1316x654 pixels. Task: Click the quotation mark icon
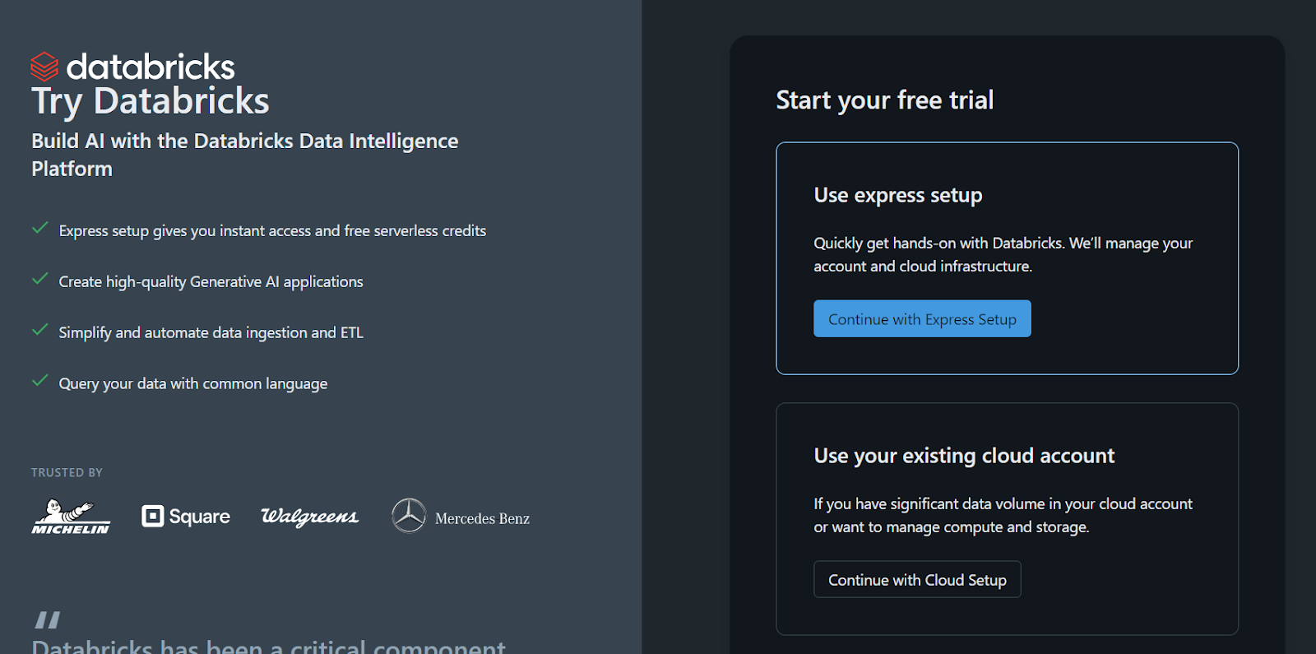(47, 619)
